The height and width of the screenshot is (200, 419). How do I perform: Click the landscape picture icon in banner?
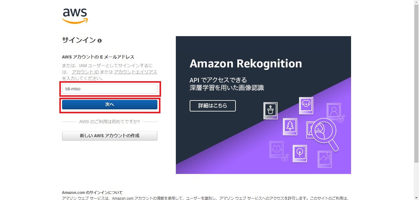[325, 158]
